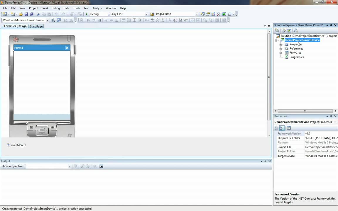Screen dimensions: 338x211
Task: Open the Tools menu
Action: point(76,8)
